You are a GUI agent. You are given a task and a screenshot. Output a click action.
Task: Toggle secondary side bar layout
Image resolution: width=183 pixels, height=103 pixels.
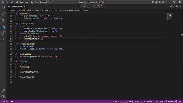[159, 2]
